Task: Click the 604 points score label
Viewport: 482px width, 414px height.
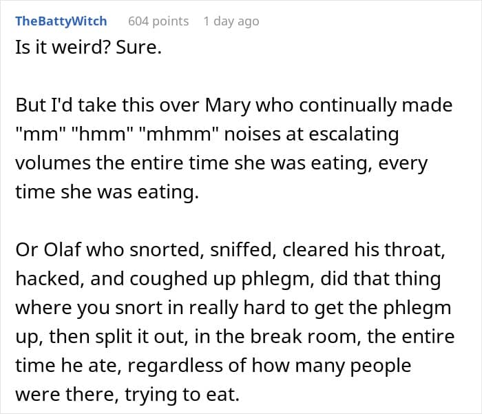Action: [158, 21]
